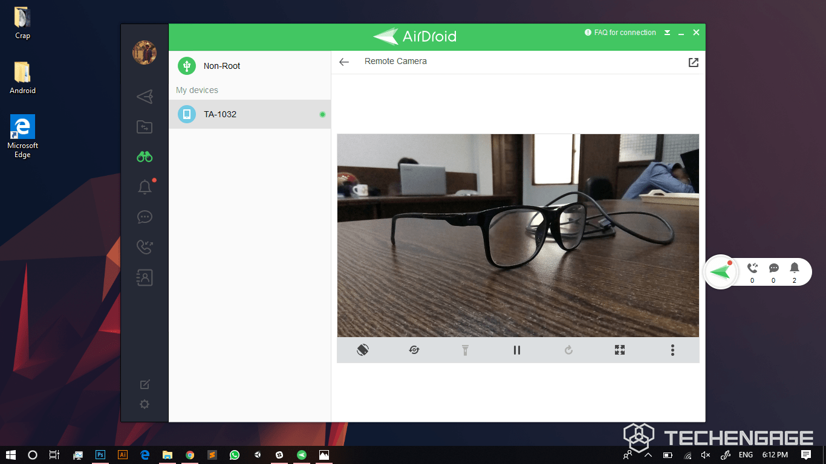Open the FAQ for connection link
Screen dimensions: 826x464
click(620, 33)
